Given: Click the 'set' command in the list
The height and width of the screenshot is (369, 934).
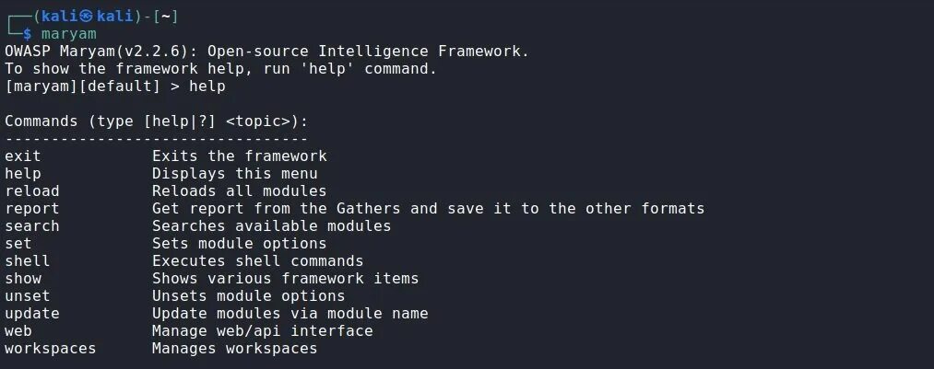Looking at the screenshot, I should (18, 244).
